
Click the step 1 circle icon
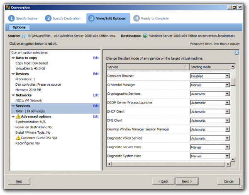(x=11, y=18)
